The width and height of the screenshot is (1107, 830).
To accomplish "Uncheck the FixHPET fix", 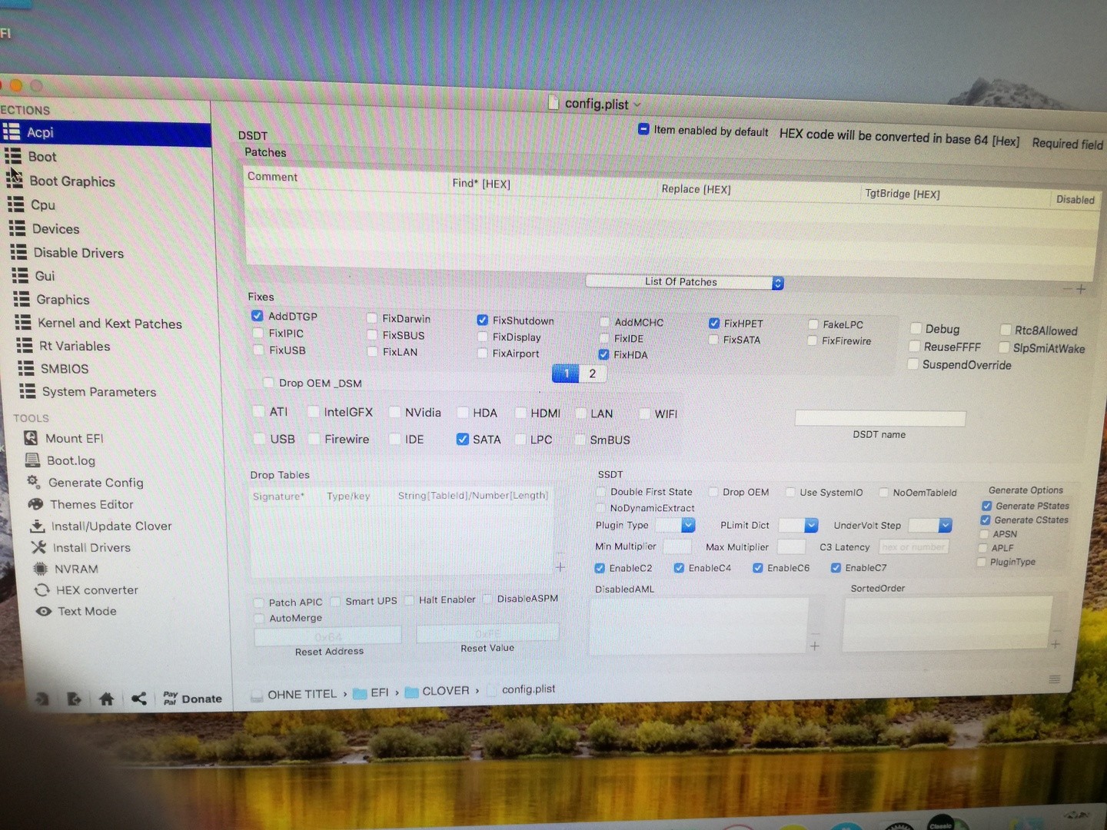I will coord(714,324).
